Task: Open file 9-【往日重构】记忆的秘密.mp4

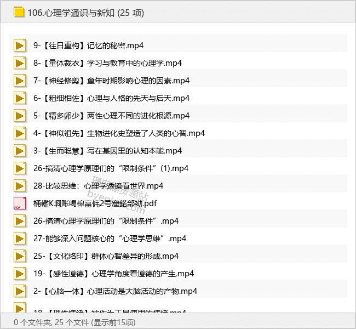Action: pos(89,46)
